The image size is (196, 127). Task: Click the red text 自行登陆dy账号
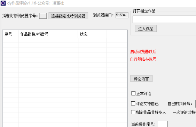click(x=143, y=59)
